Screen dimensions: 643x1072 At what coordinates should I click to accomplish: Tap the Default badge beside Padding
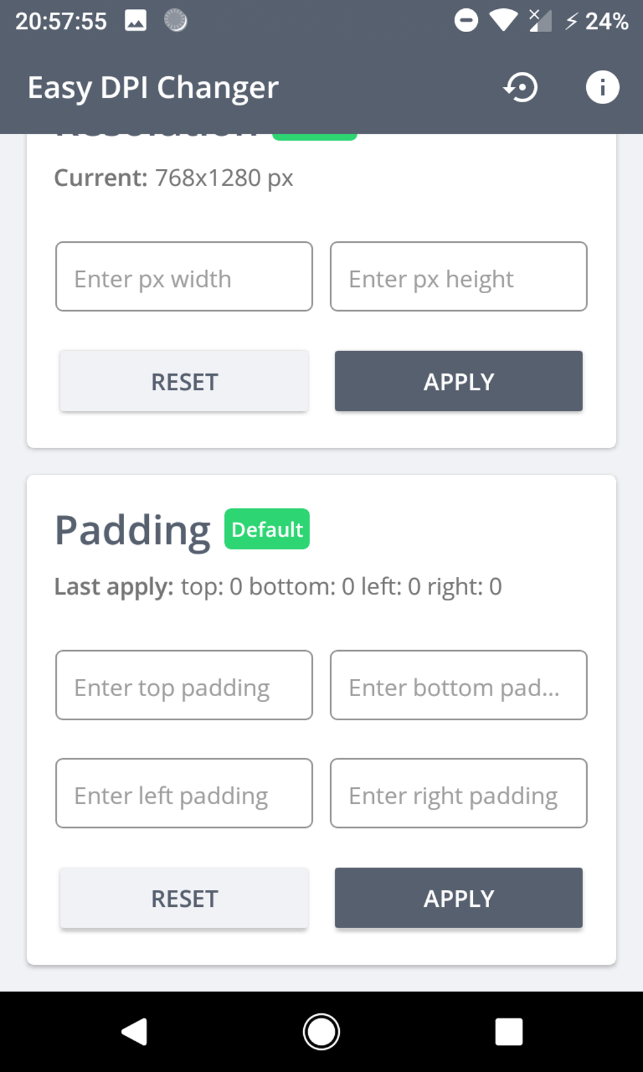click(x=267, y=529)
